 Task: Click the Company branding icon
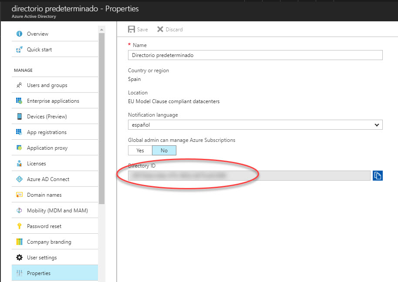coord(19,242)
